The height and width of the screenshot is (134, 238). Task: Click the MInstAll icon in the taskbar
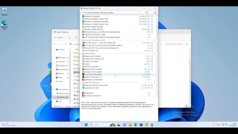click(x=152, y=125)
